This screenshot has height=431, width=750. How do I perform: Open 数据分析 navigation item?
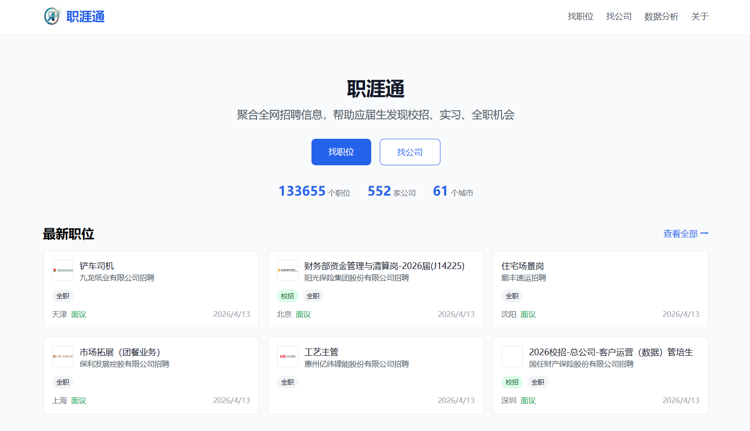click(x=661, y=17)
